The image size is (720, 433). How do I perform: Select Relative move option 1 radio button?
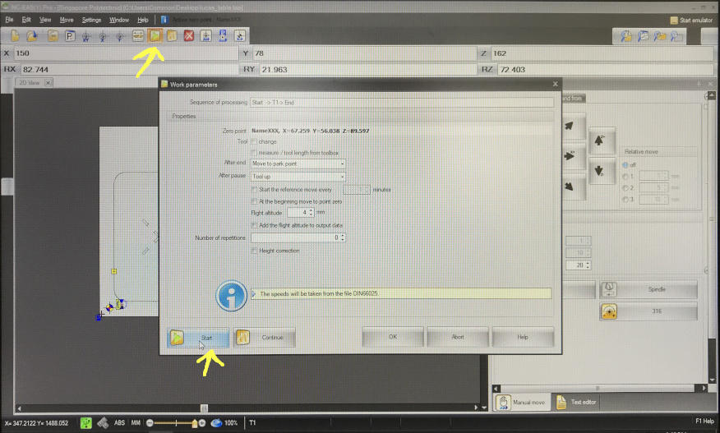point(625,177)
